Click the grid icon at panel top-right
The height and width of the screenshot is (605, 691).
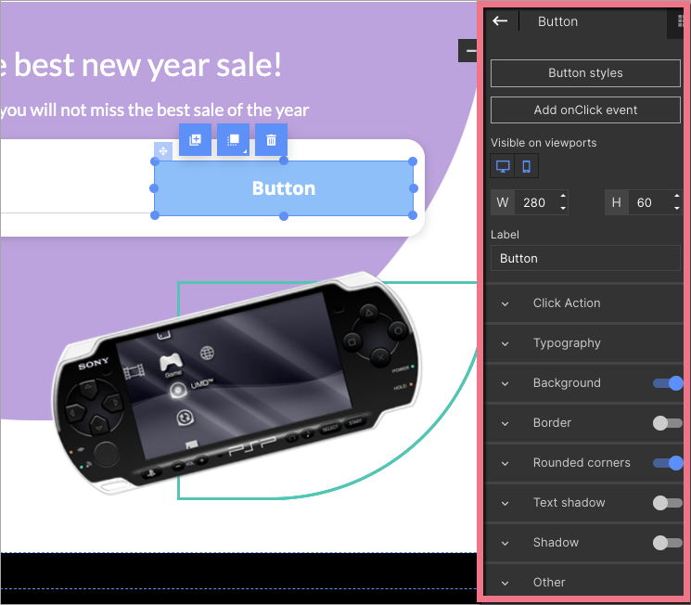point(682,21)
